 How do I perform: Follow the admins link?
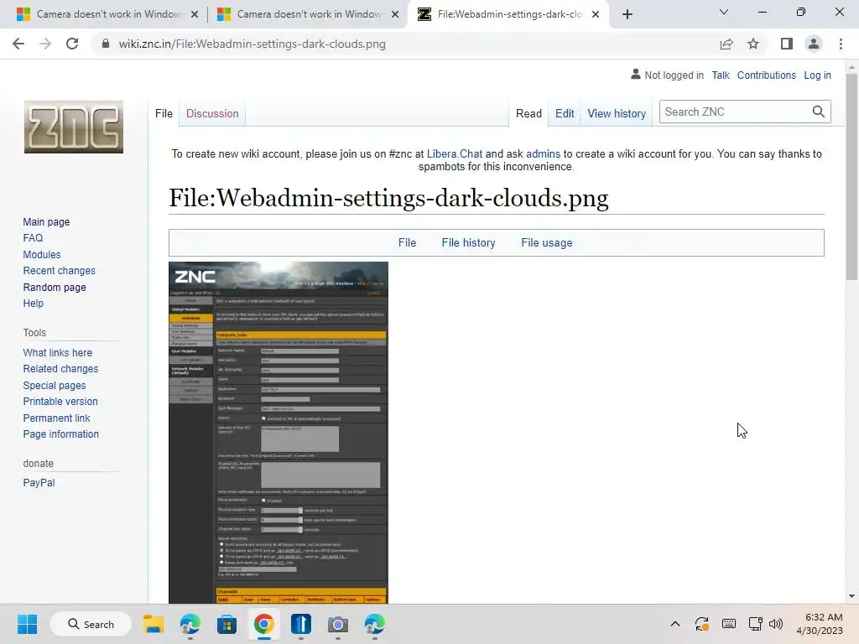543,154
